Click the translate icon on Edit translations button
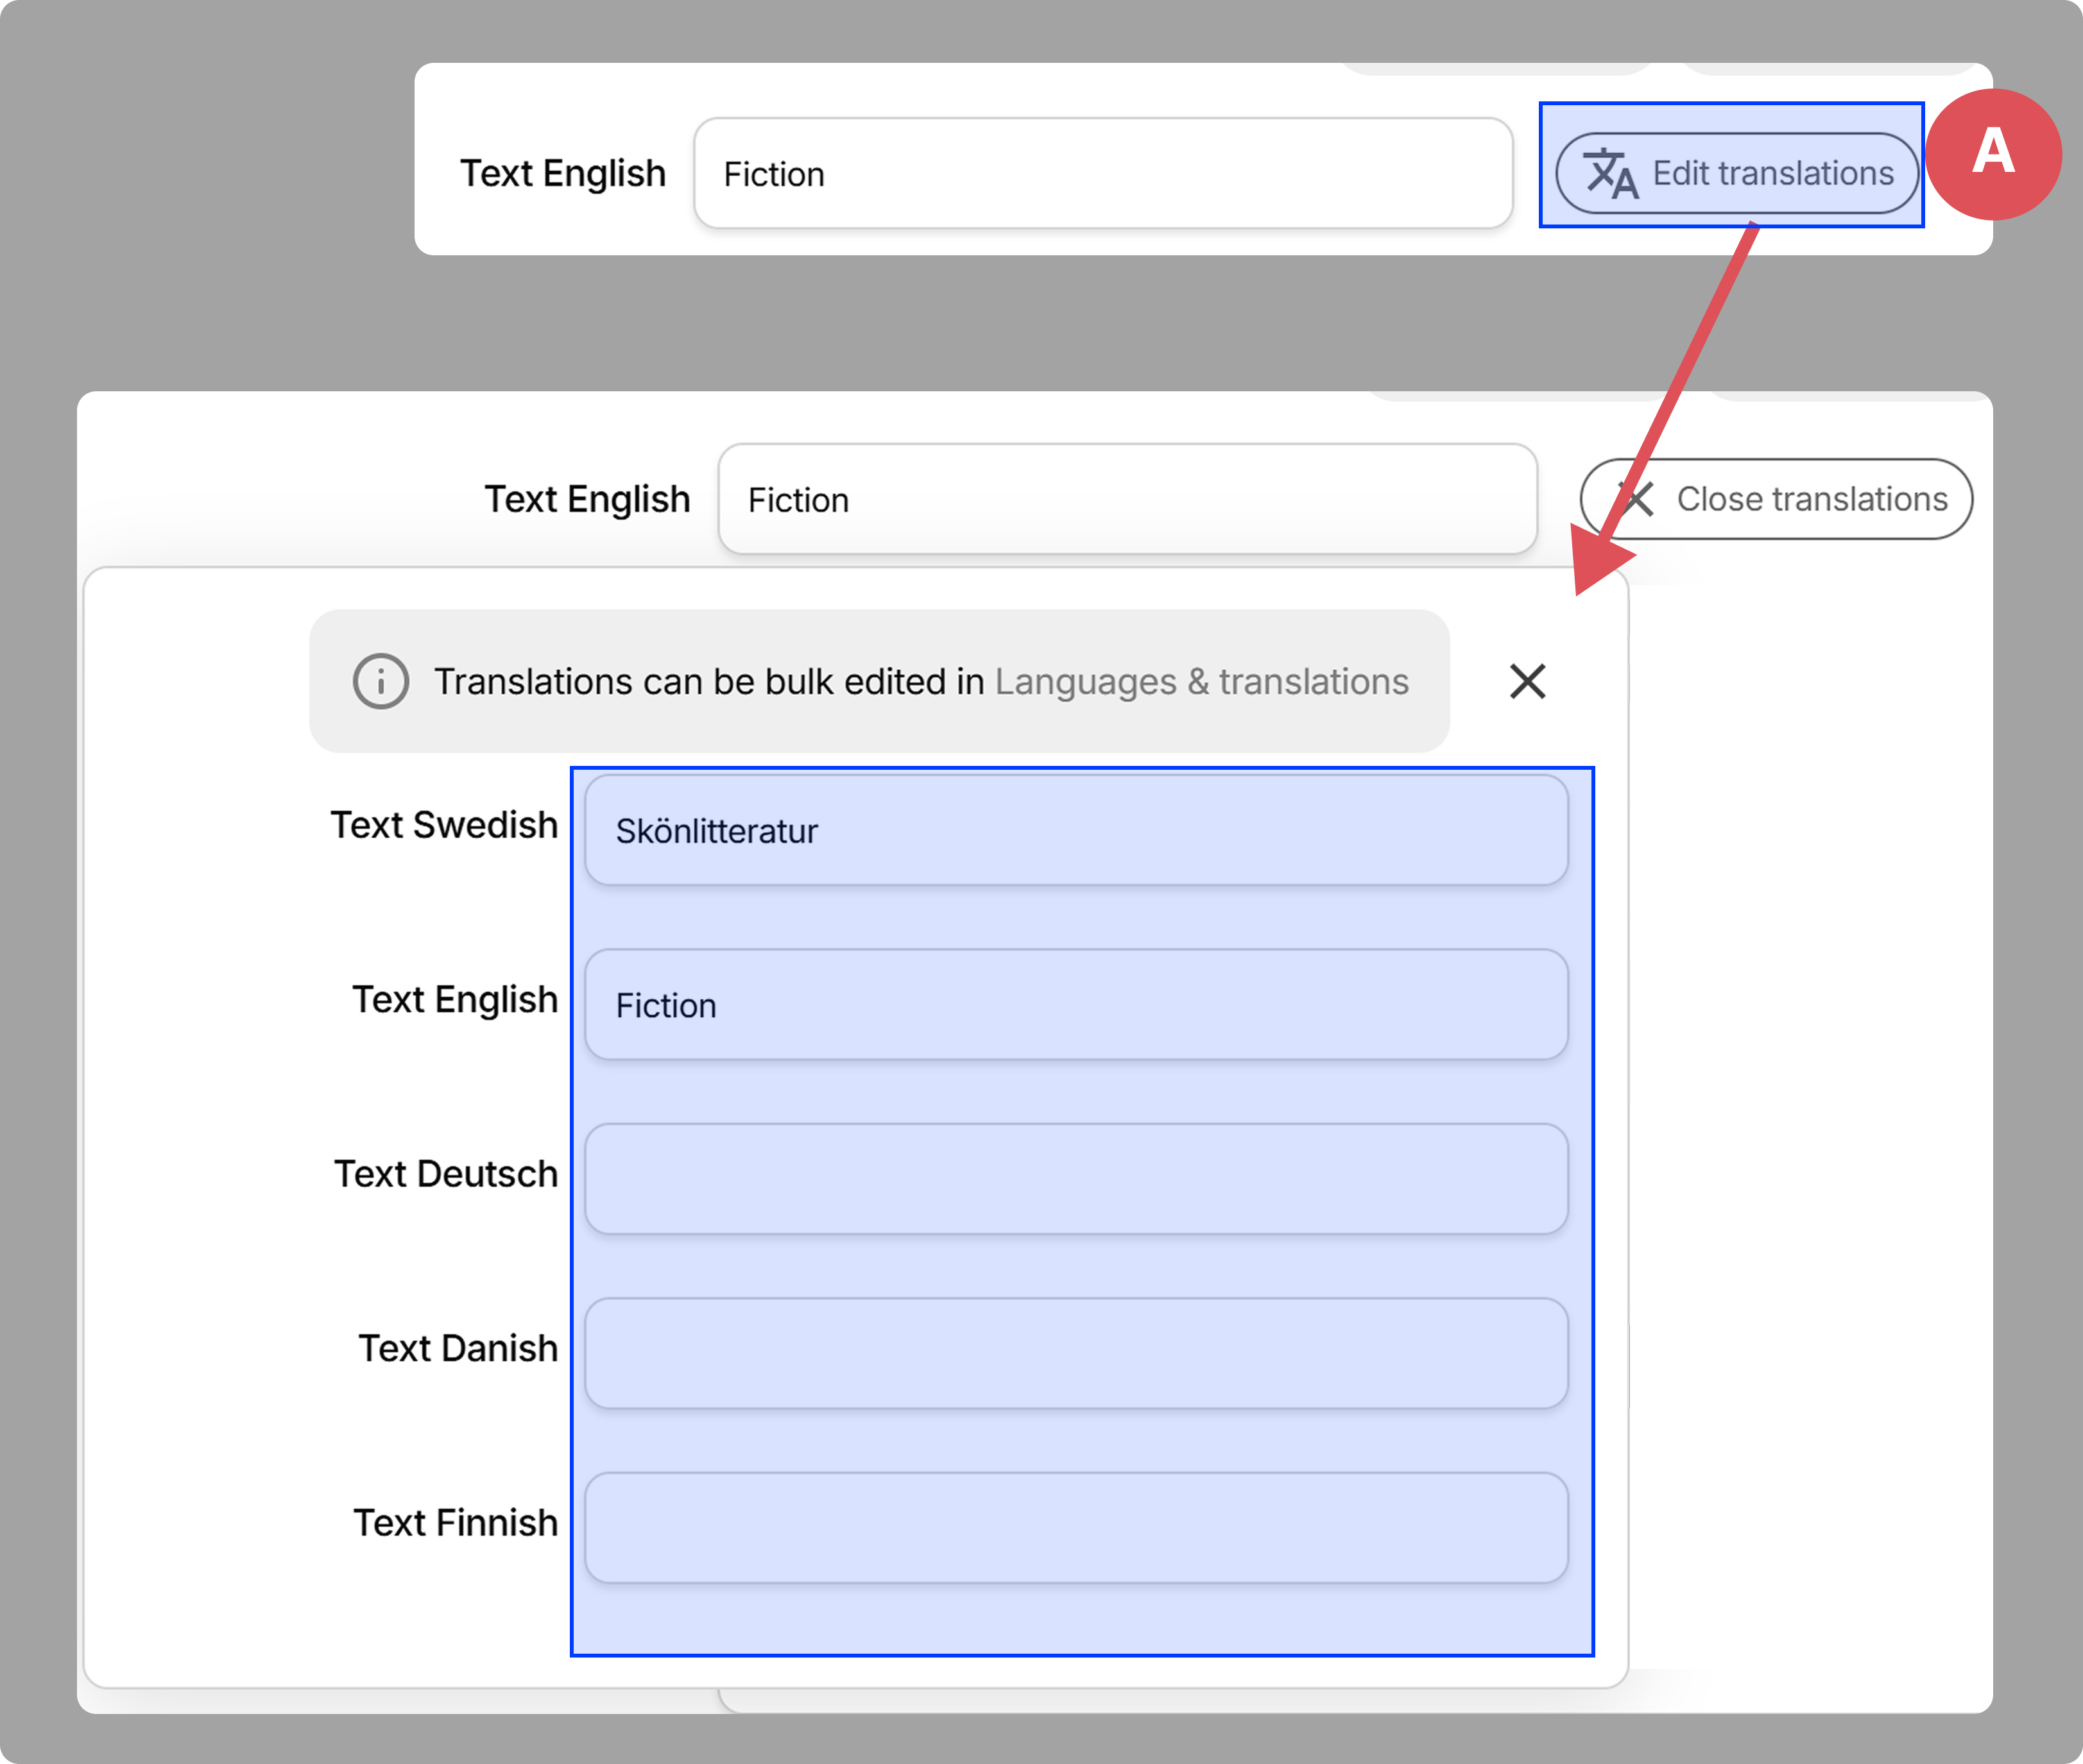2083x1764 pixels. click(x=1612, y=173)
